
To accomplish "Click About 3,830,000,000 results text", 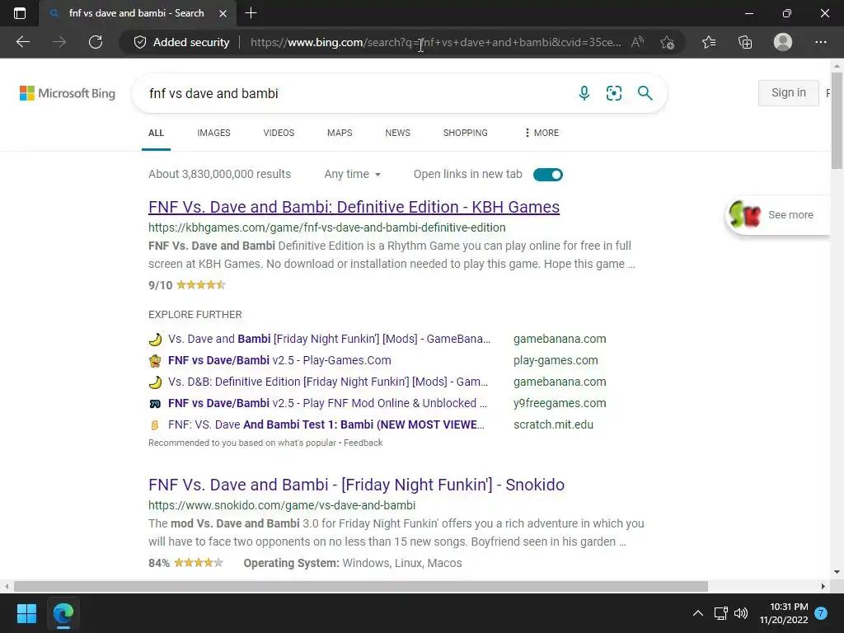I will tap(219, 175).
